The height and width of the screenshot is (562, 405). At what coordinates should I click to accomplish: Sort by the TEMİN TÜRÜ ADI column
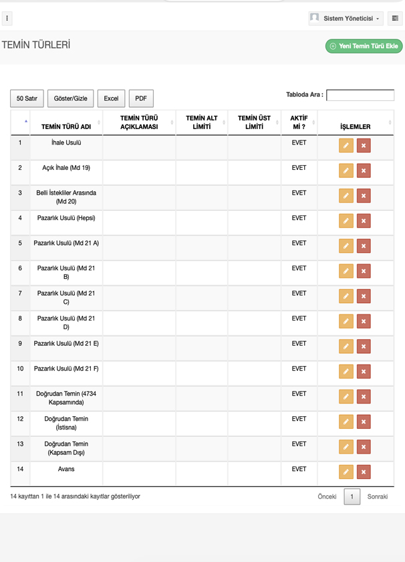65,126
